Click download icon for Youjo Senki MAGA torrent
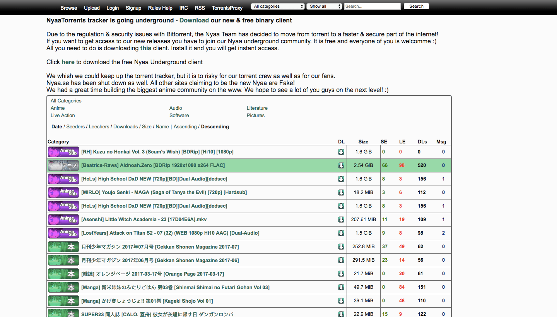The width and height of the screenshot is (557, 317). [341, 193]
